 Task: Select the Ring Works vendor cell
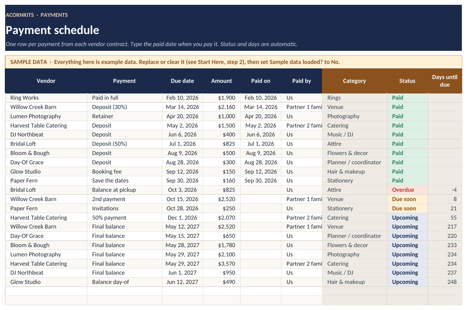point(46,98)
